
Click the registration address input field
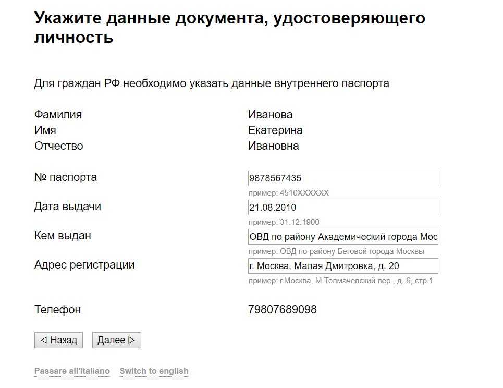[x=343, y=266]
